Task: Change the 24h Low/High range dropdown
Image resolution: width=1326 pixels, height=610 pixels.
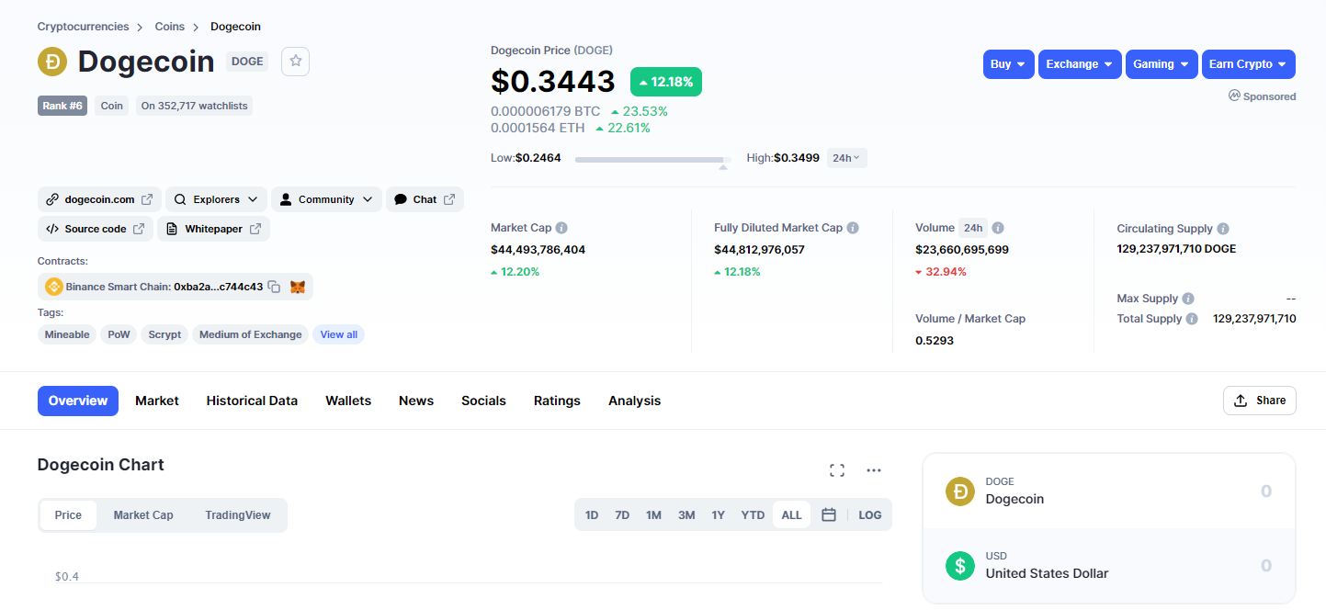Action: click(x=846, y=158)
